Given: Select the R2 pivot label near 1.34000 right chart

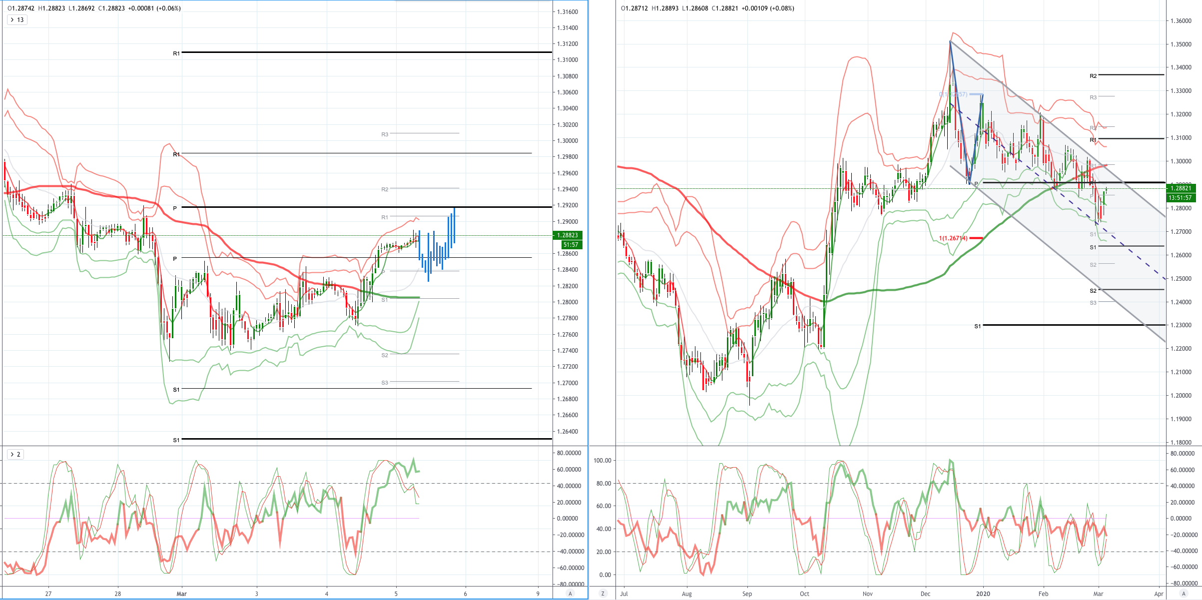Looking at the screenshot, I should 1093,76.
